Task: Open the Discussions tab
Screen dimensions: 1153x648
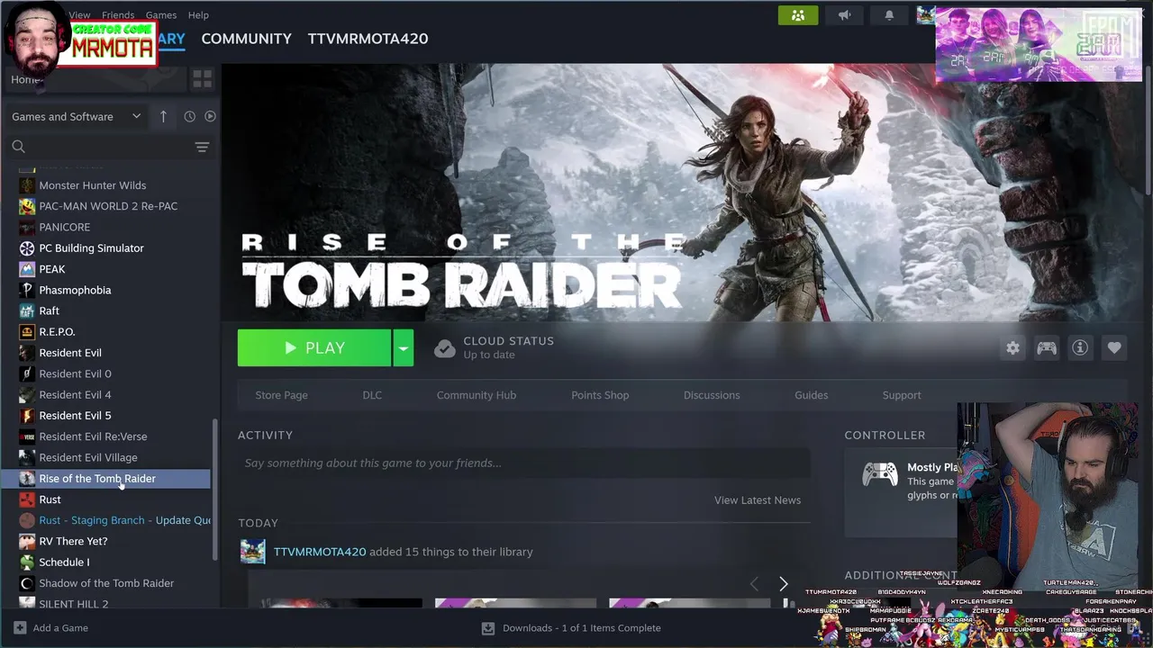Action: [x=712, y=395]
